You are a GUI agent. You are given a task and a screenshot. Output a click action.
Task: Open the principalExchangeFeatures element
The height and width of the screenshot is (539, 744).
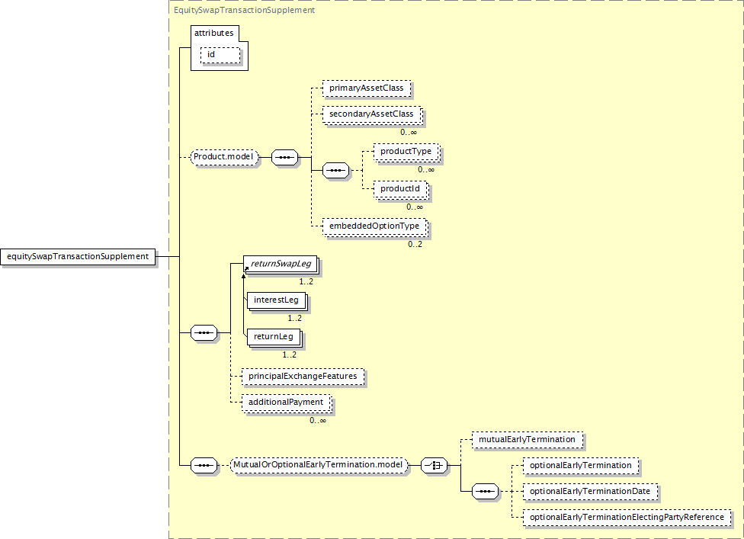[x=301, y=376]
